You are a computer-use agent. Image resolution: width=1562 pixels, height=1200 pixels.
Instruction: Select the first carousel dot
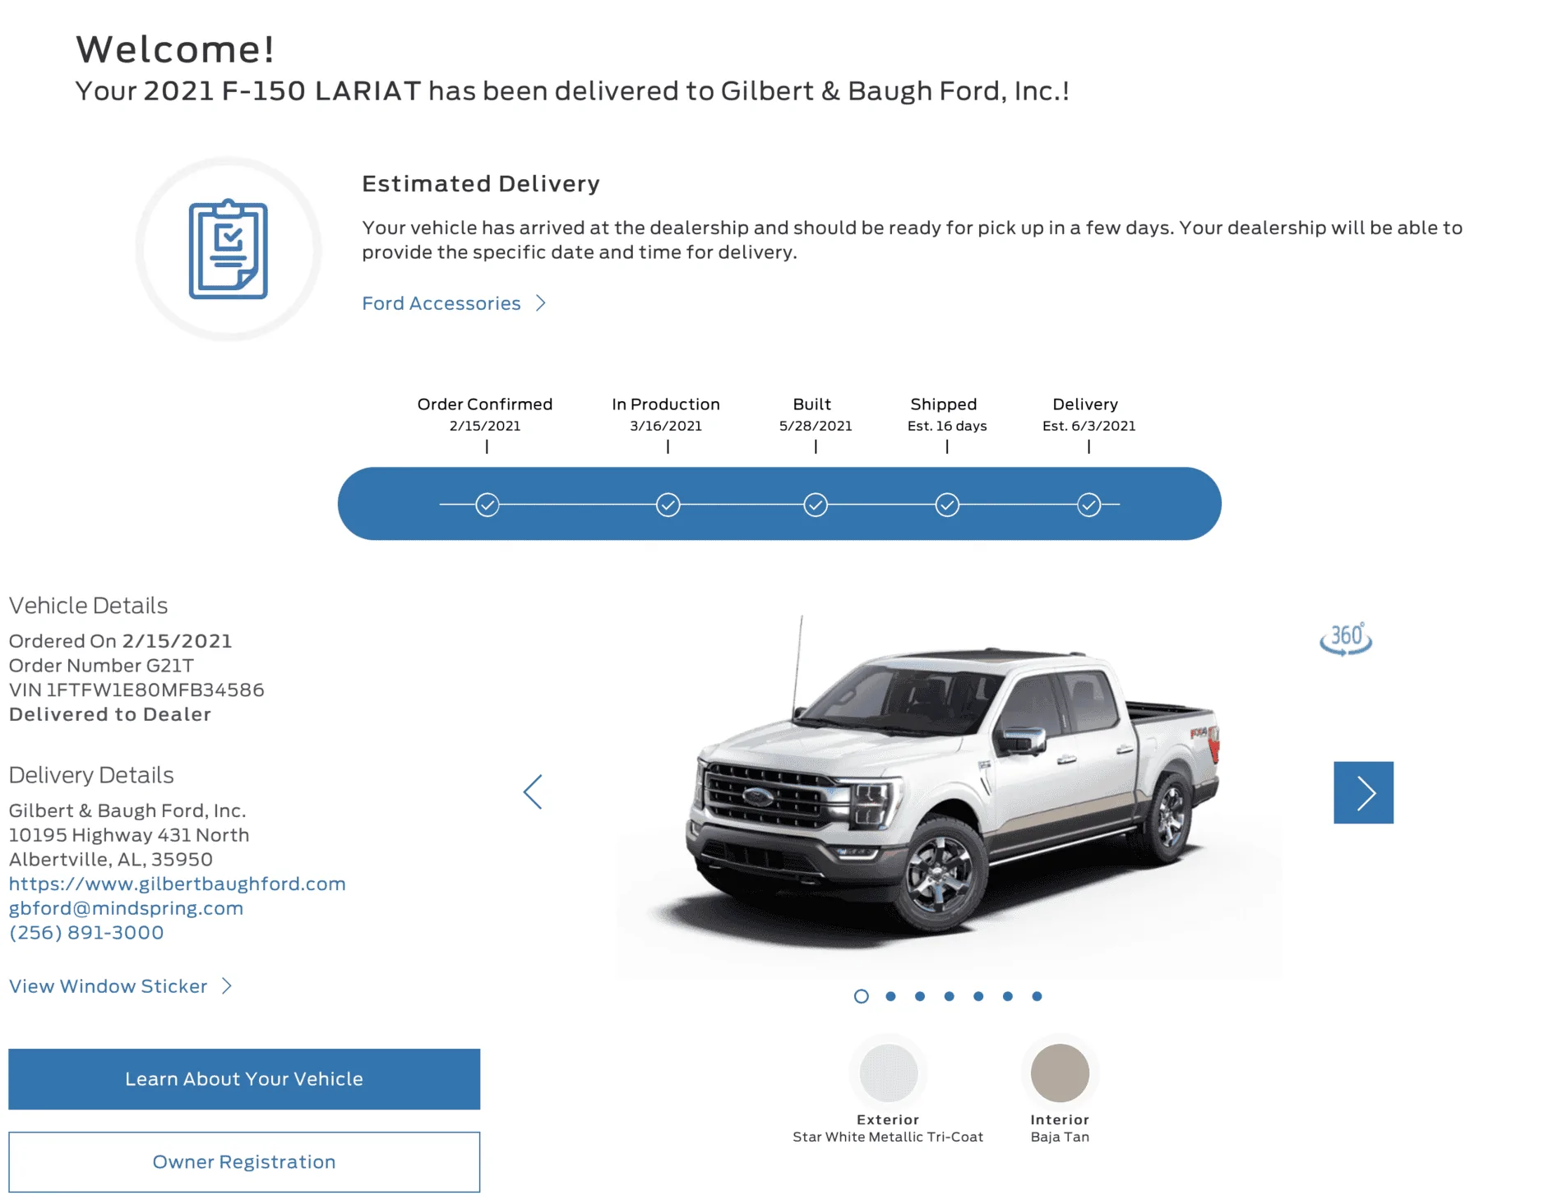pyautogui.click(x=861, y=996)
